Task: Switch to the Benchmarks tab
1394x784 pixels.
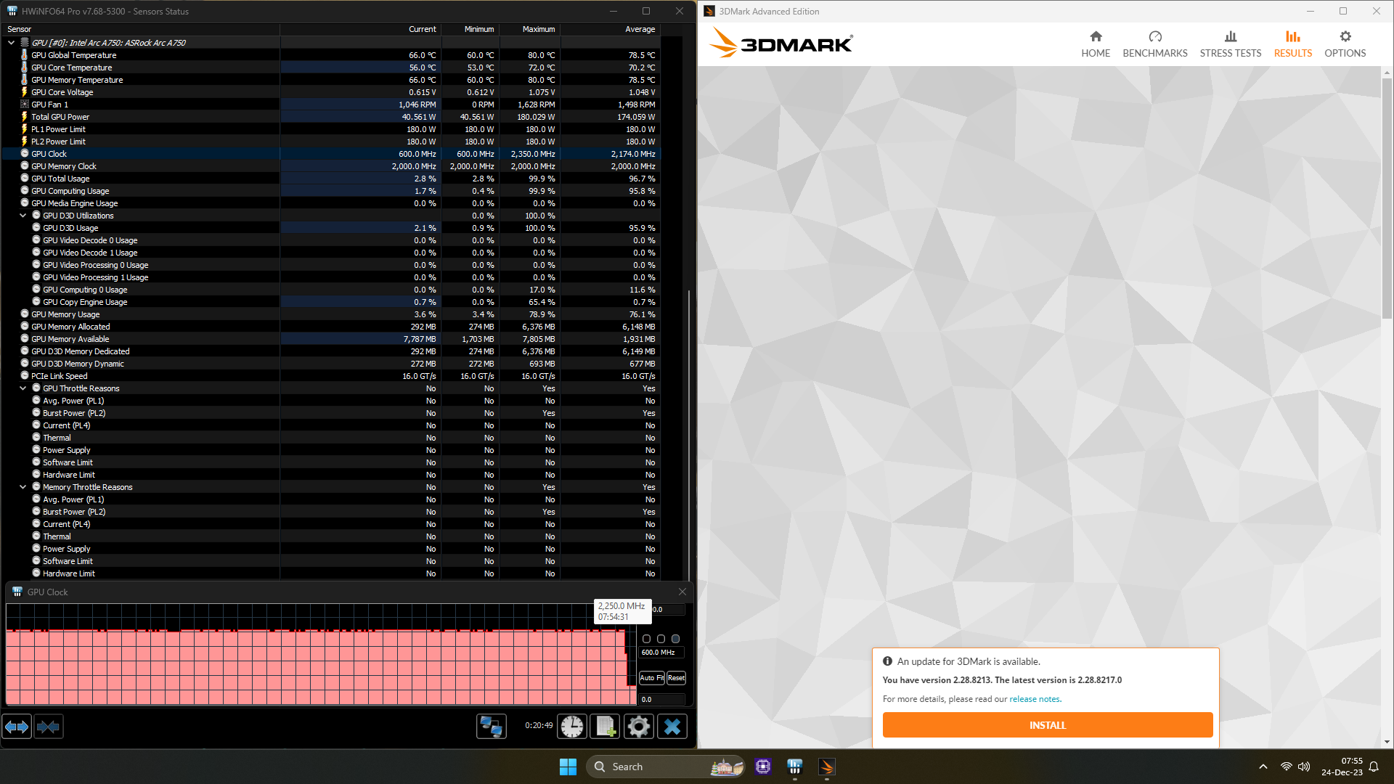Action: click(1154, 44)
